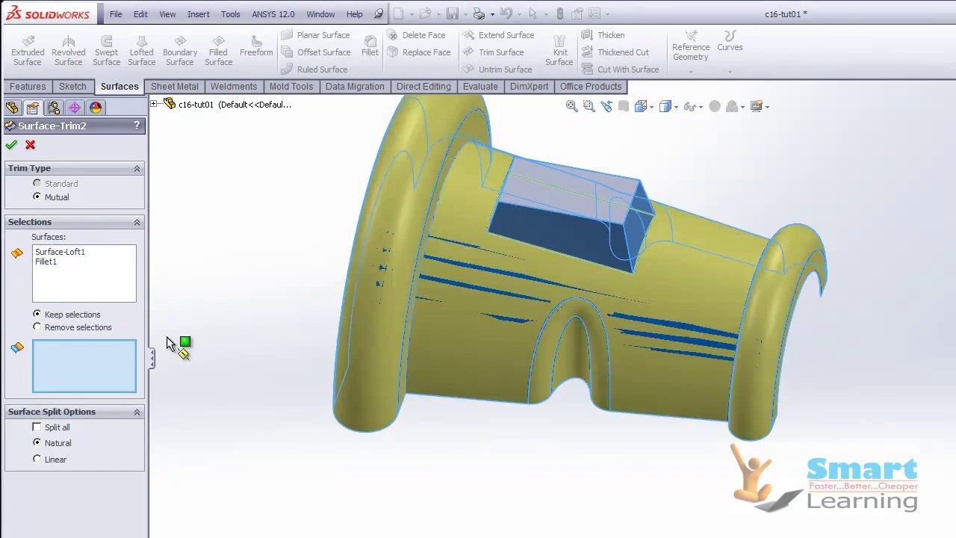Open the Tools menu
The height and width of the screenshot is (538, 956).
230,14
